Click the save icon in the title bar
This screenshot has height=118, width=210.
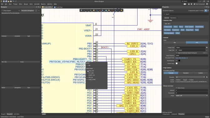4,1
